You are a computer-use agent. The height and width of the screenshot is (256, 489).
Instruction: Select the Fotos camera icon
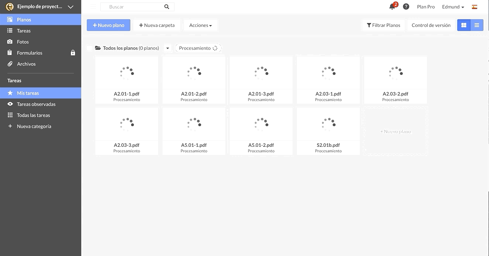[10, 41]
